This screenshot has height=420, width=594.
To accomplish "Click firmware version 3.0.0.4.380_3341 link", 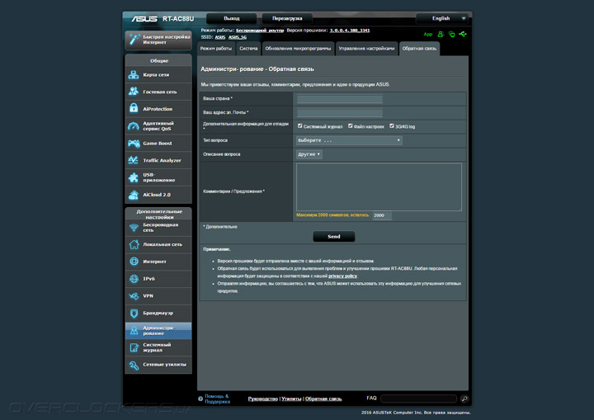I will click(x=349, y=31).
